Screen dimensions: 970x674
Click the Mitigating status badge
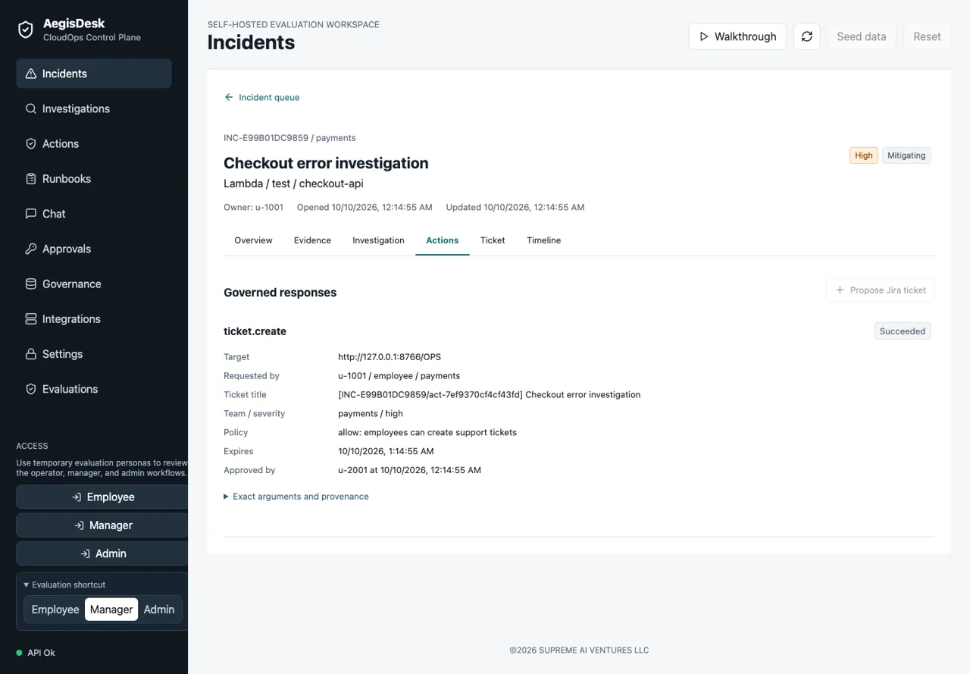[906, 155]
